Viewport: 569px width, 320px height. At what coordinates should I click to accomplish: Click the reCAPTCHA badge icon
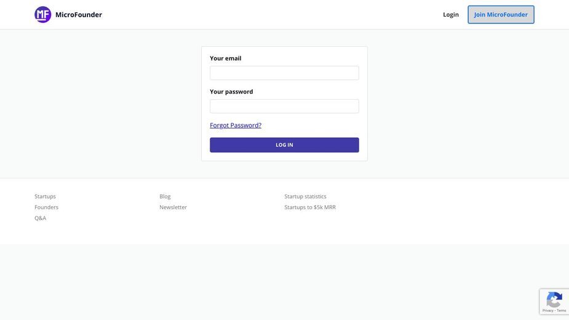coord(554,300)
